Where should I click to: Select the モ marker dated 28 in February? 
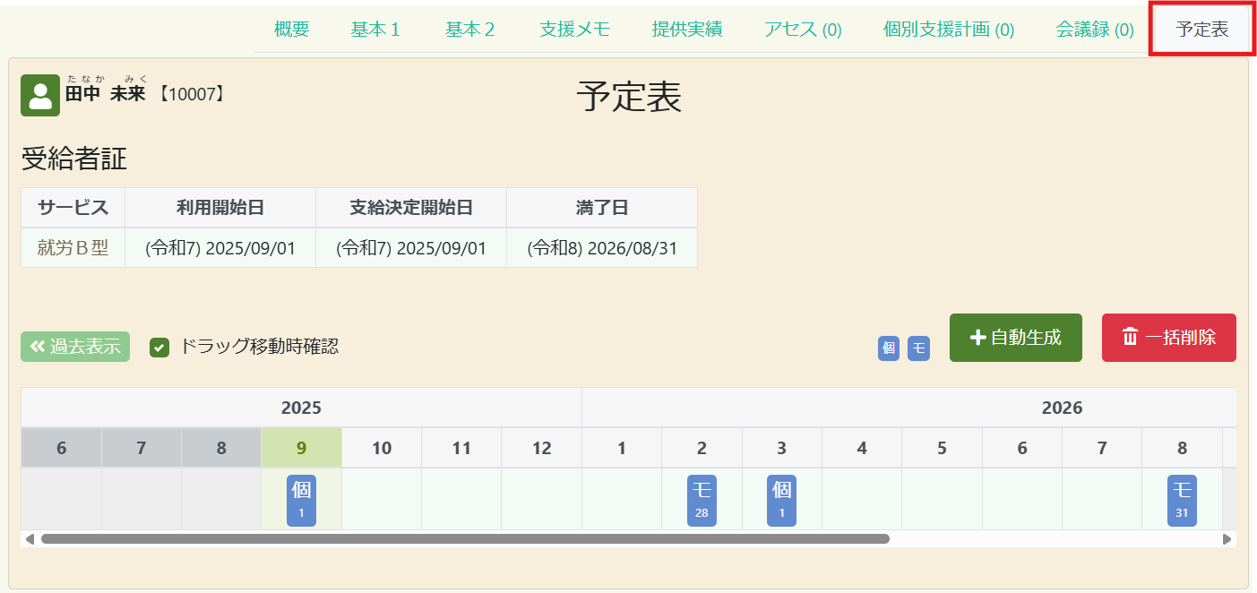[702, 500]
